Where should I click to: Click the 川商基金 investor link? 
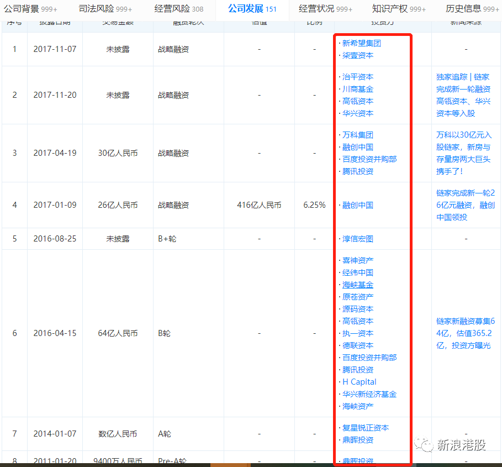pos(358,89)
